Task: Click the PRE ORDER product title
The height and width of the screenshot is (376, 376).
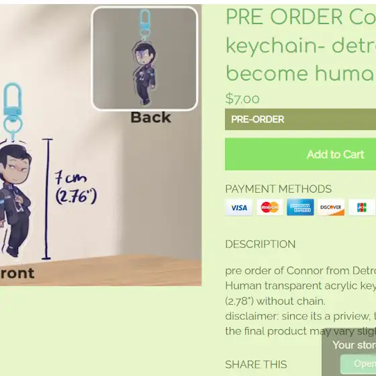Action: click(x=301, y=45)
